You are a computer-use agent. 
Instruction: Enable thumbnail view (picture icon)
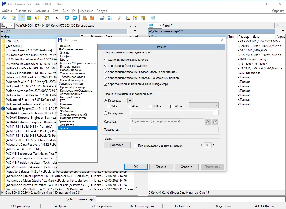29,18
